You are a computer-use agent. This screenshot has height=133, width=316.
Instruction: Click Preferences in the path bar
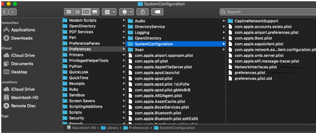[136, 128]
